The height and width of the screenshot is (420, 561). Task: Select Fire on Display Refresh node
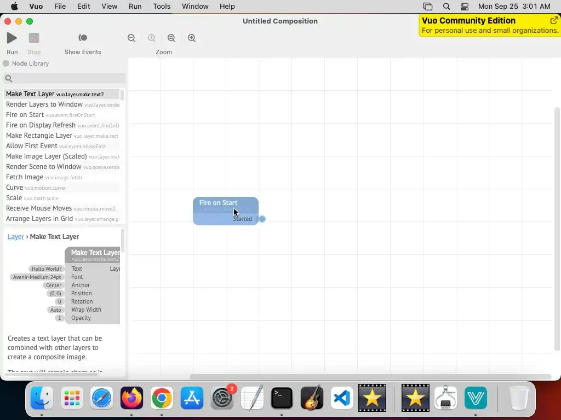click(62, 125)
